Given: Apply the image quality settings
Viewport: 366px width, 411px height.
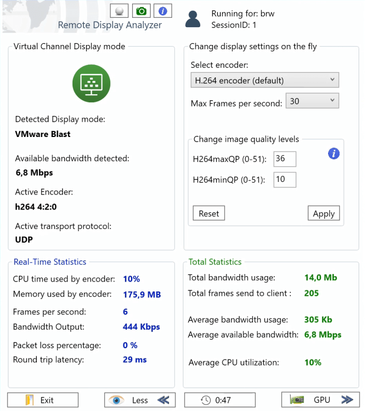Looking at the screenshot, I should pyautogui.click(x=324, y=213).
